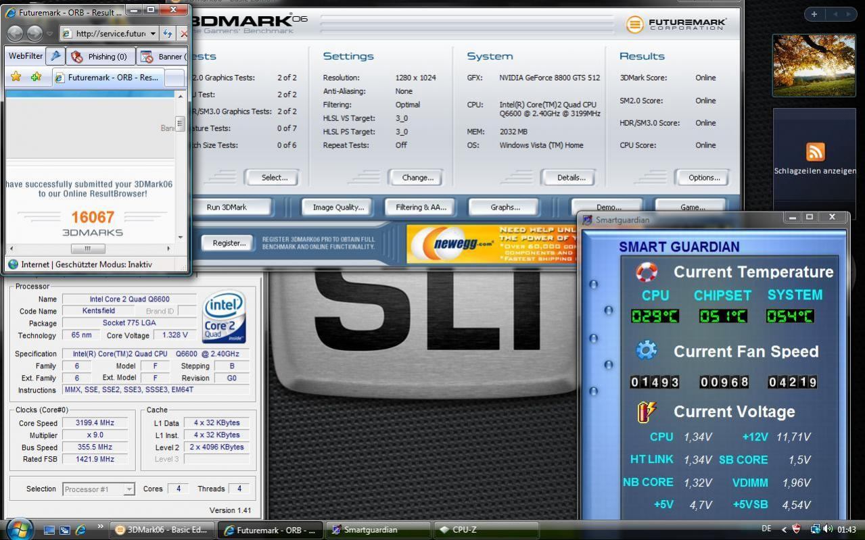Click the browser Back arrow button

(15, 33)
